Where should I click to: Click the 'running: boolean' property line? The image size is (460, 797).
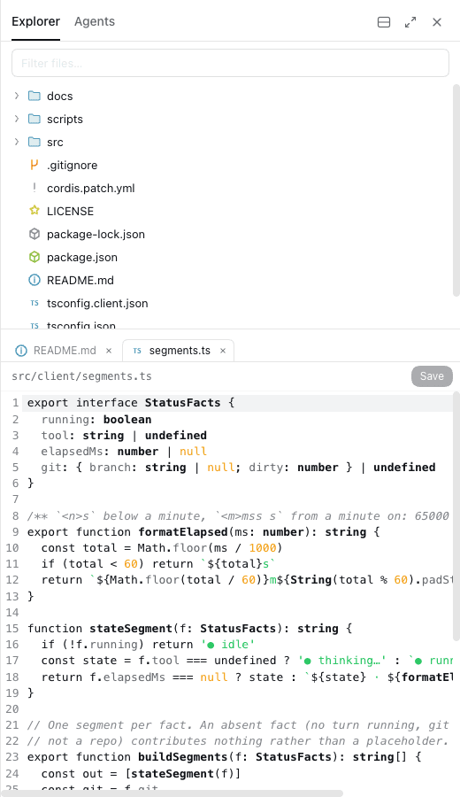click(96, 420)
